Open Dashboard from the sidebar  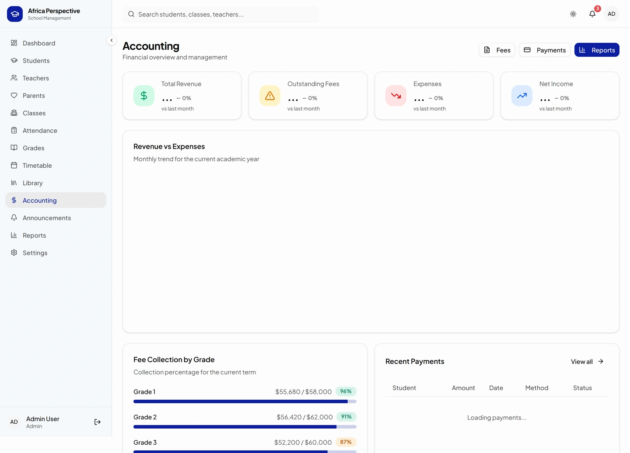point(56,43)
